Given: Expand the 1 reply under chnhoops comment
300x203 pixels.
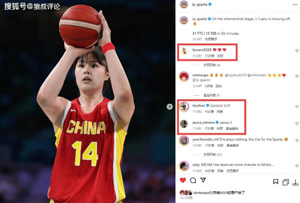Looking at the screenshot, I should (211, 95).
